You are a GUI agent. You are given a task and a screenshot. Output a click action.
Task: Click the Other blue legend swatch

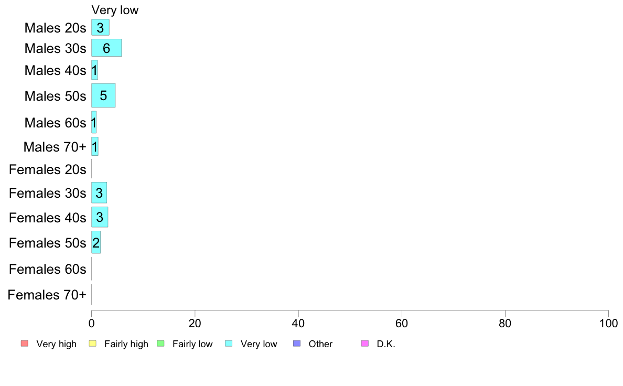pyautogui.click(x=297, y=344)
